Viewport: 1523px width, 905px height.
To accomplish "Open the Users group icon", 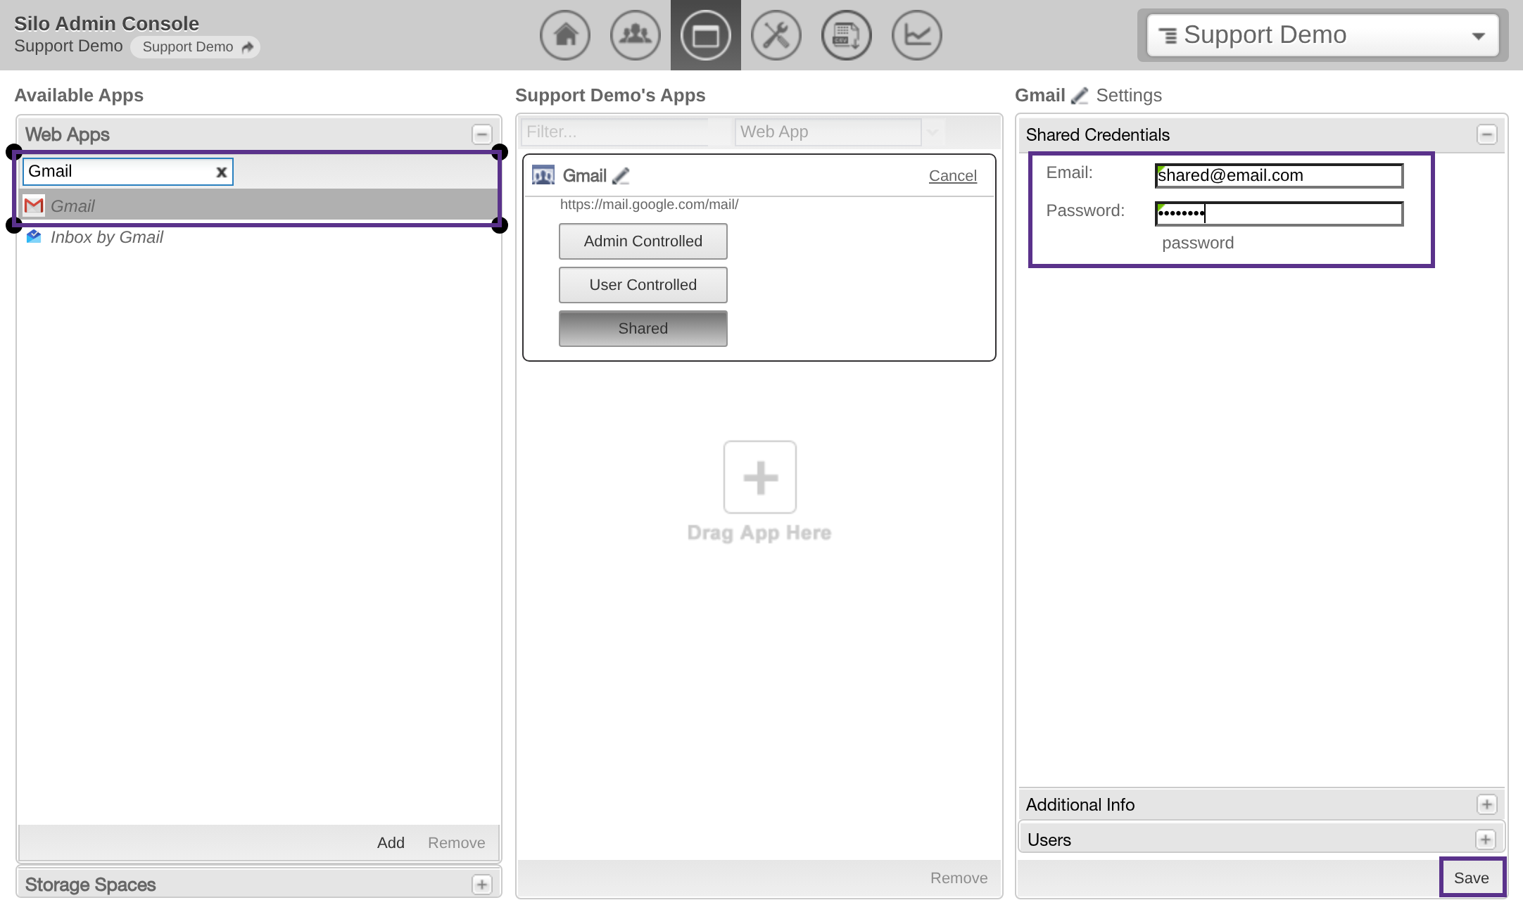I will [635, 35].
